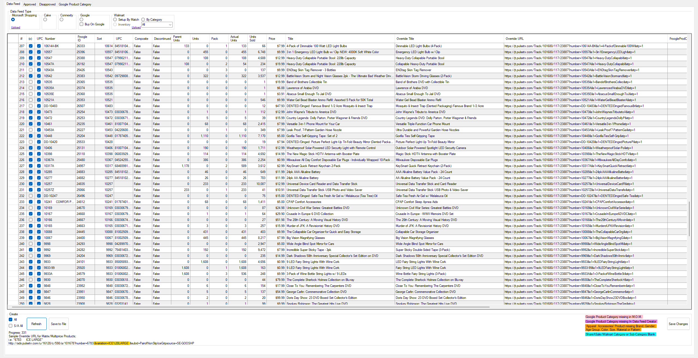This screenshot has height=358, width=698.
Task: Click the Override URL column header
Action: point(586,39)
